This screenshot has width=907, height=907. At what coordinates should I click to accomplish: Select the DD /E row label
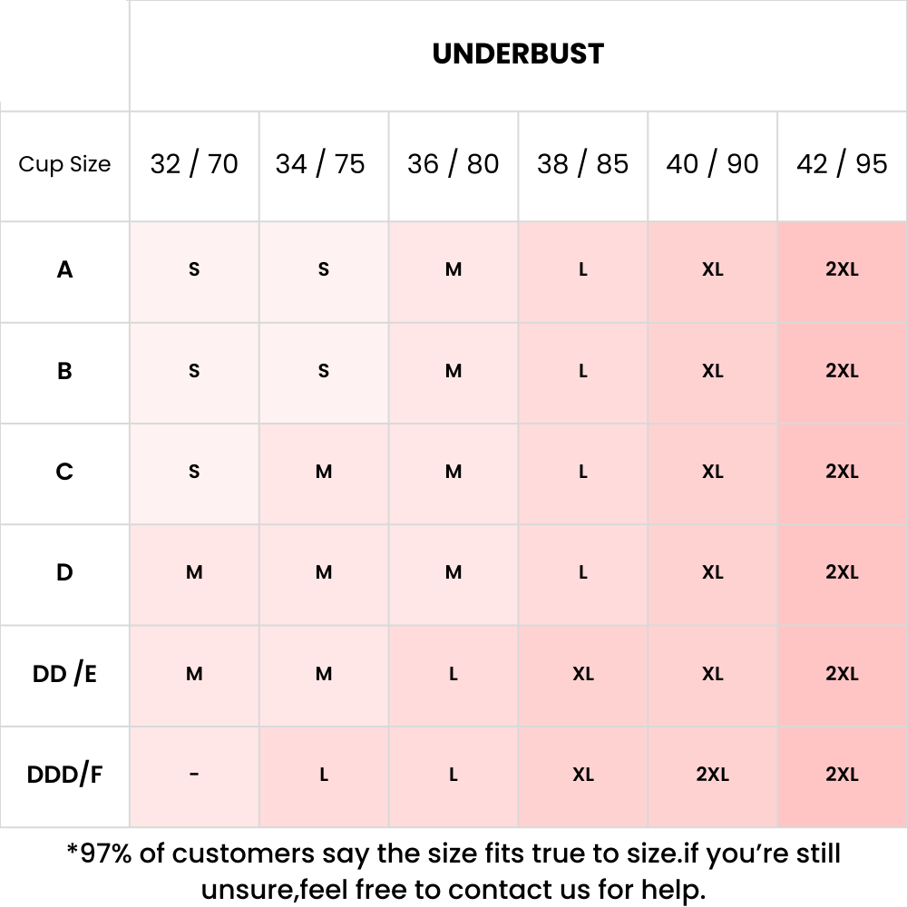pyautogui.click(x=64, y=675)
